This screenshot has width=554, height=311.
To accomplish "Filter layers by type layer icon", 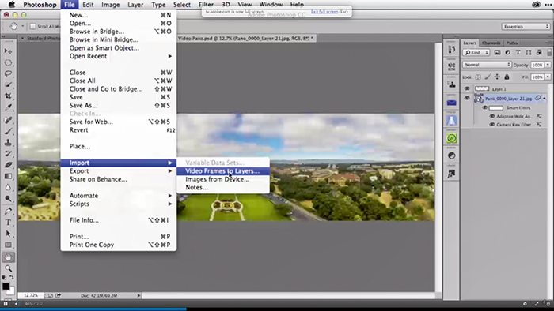I will click(x=518, y=52).
